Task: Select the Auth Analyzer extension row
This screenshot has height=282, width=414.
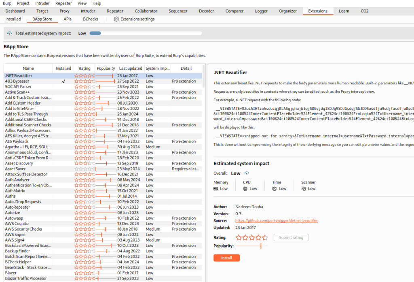Action: pyautogui.click(x=103, y=180)
